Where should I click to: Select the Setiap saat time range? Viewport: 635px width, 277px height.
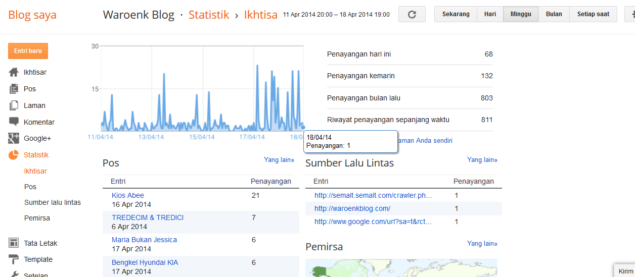click(593, 14)
